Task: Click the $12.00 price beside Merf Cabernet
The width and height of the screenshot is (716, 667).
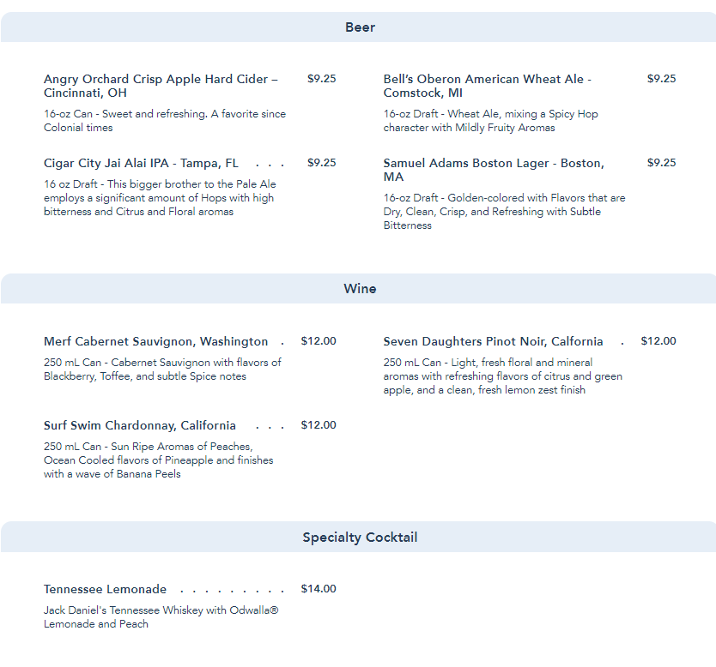Action: pyautogui.click(x=319, y=341)
